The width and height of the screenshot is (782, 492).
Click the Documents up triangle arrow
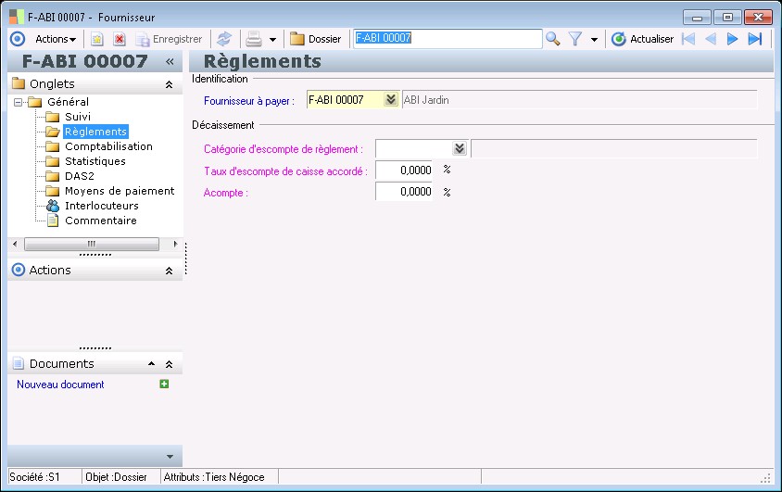point(152,364)
